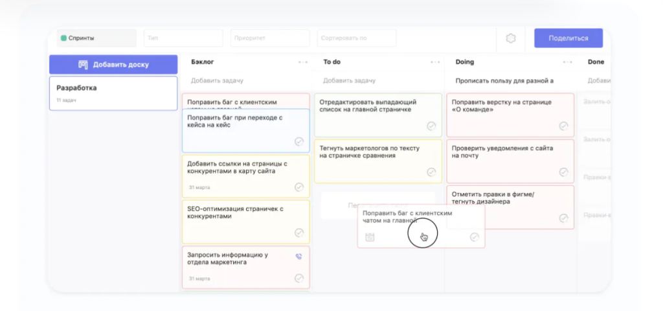This screenshot has width=663, height=311.
Task: Mark Добавить ссылки на страницы task complete
Action: (299, 187)
